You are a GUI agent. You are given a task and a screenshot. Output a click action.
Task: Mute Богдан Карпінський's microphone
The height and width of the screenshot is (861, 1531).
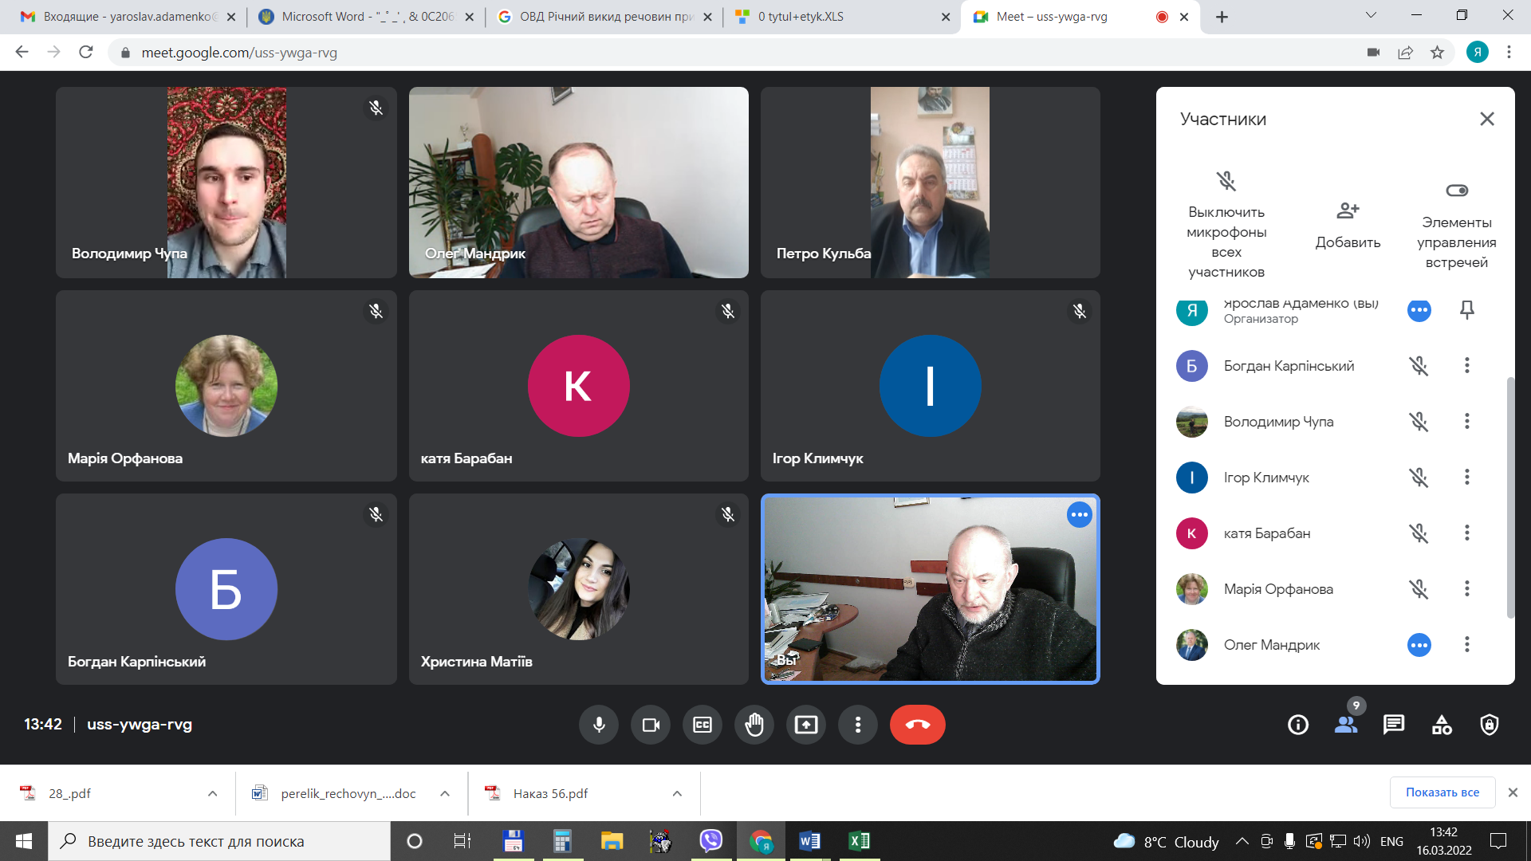[x=1419, y=366]
